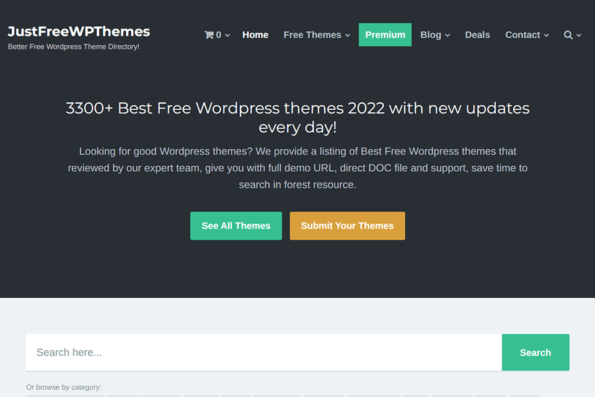The height and width of the screenshot is (397, 595).
Task: Click the tagline Better Free Wordpress Theme Directory
Action: [x=74, y=47]
